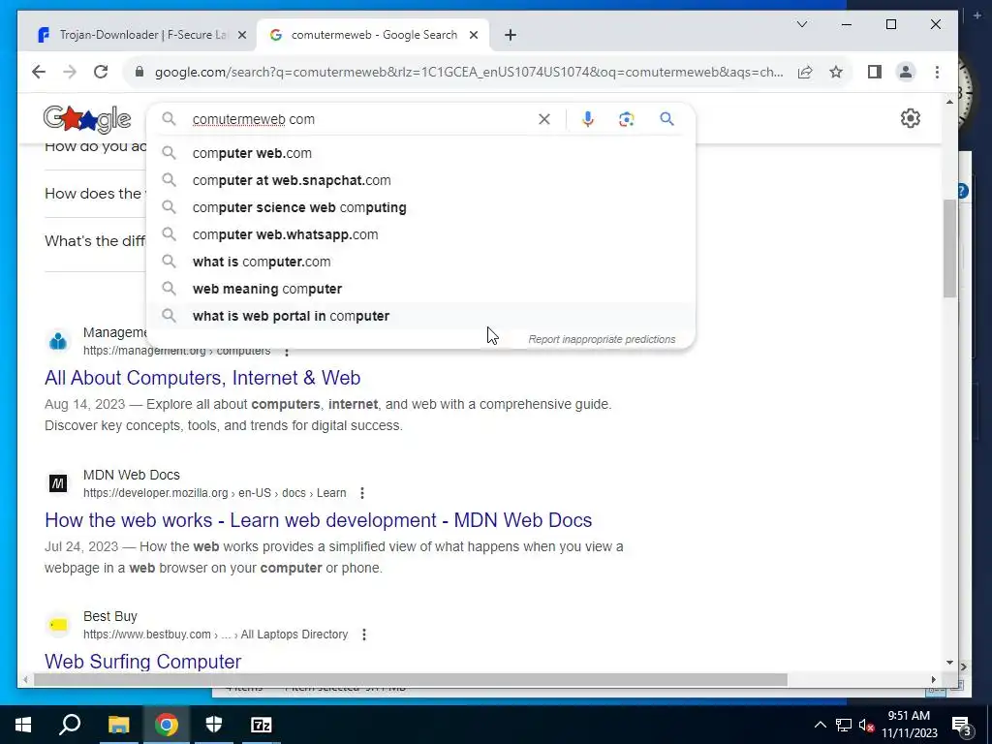Open All About Computers, Internet & Web result
The width and height of the screenshot is (992, 744).
[202, 378]
